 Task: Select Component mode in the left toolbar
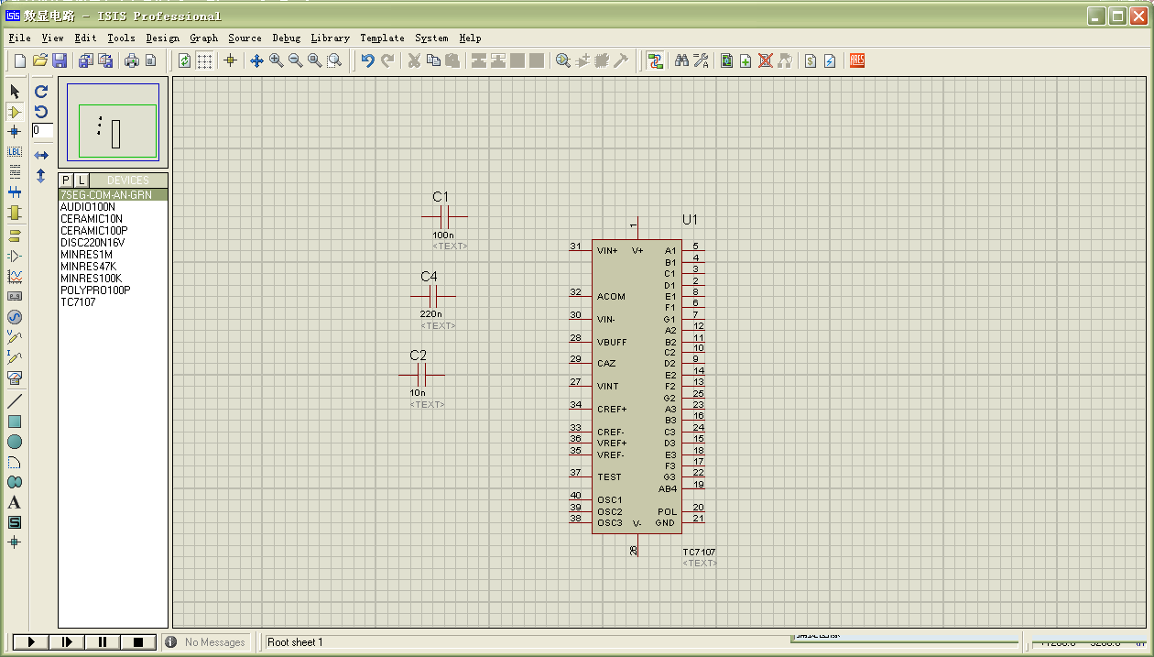point(15,112)
